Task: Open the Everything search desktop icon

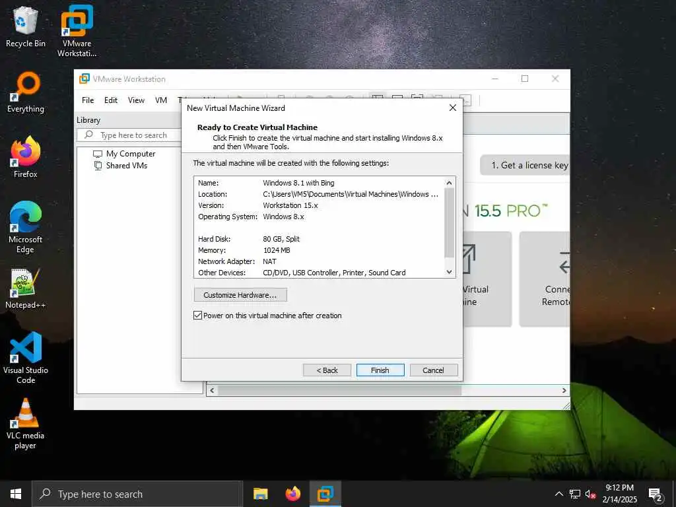Action: (x=26, y=92)
